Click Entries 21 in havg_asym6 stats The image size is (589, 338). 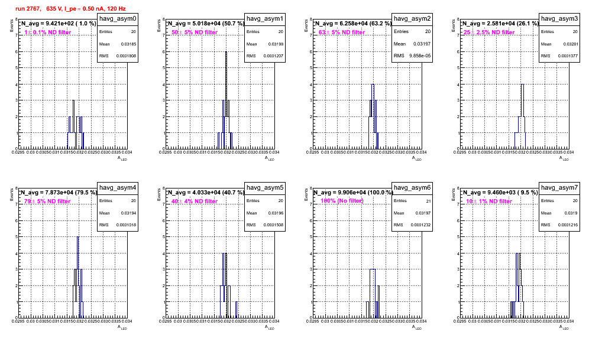[x=412, y=201]
